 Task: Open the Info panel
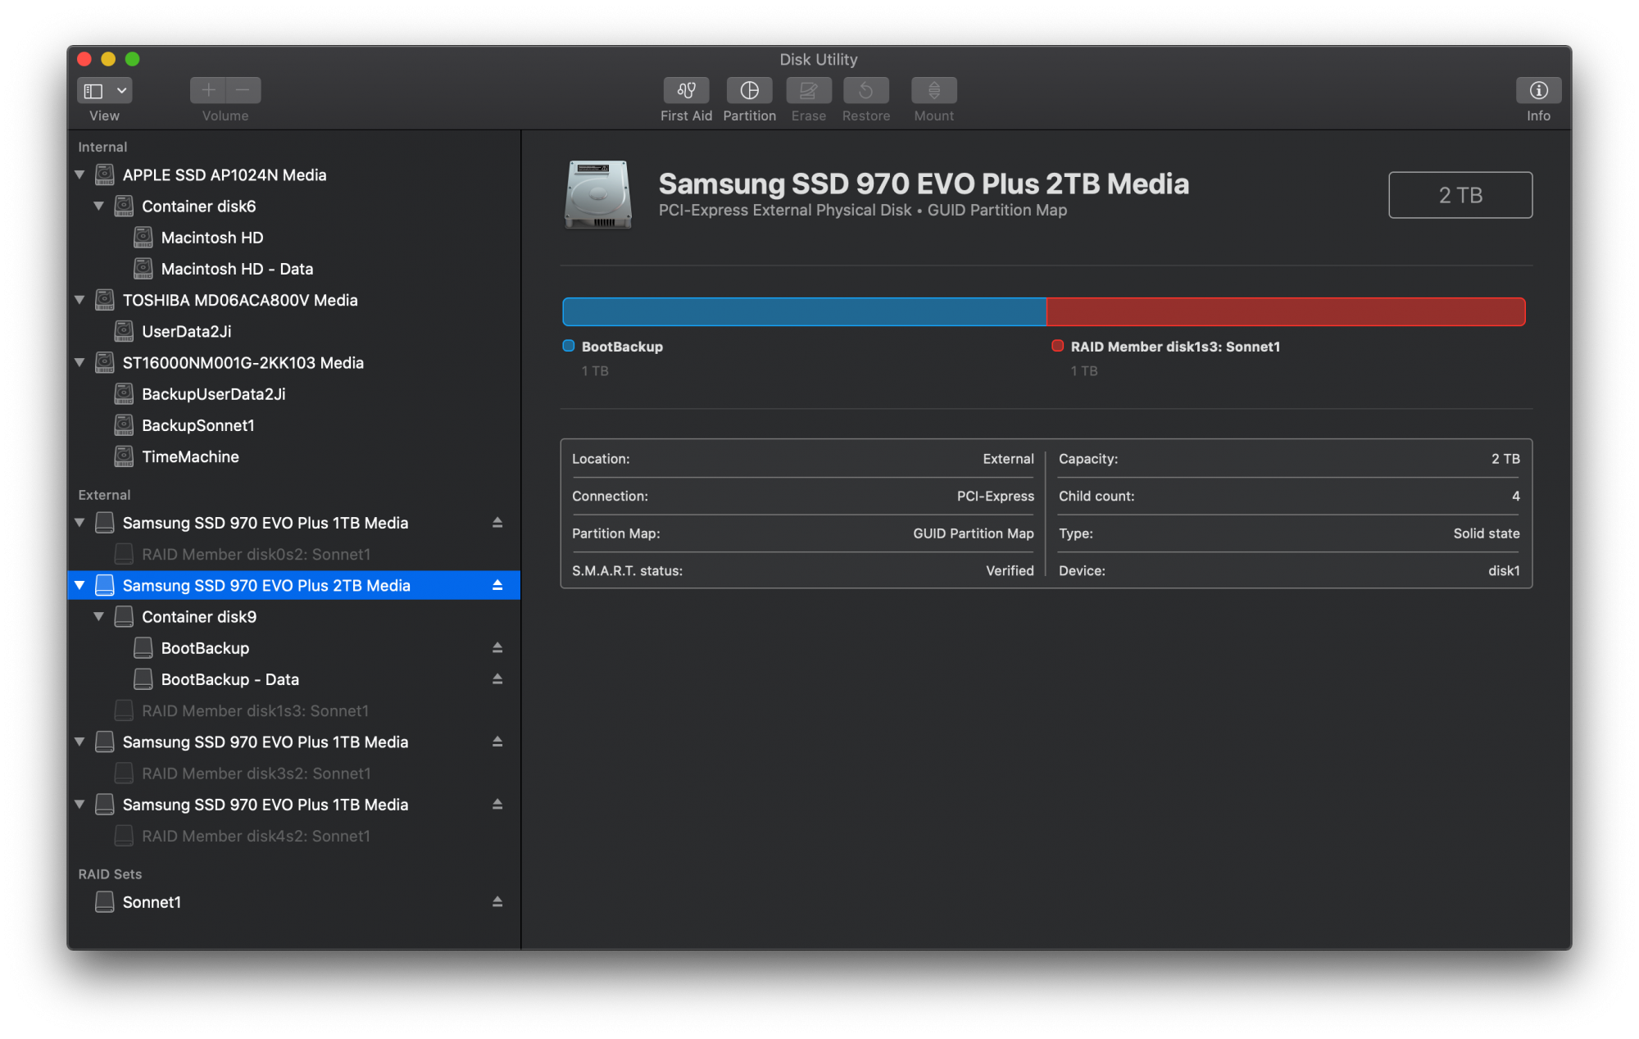pos(1537,90)
